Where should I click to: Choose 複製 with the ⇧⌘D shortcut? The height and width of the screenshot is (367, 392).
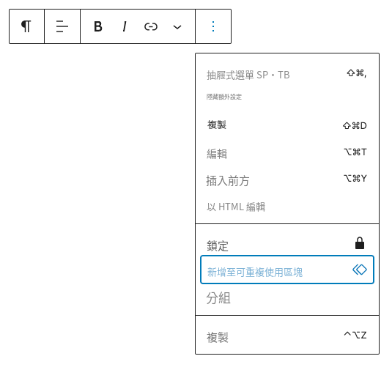(x=287, y=125)
